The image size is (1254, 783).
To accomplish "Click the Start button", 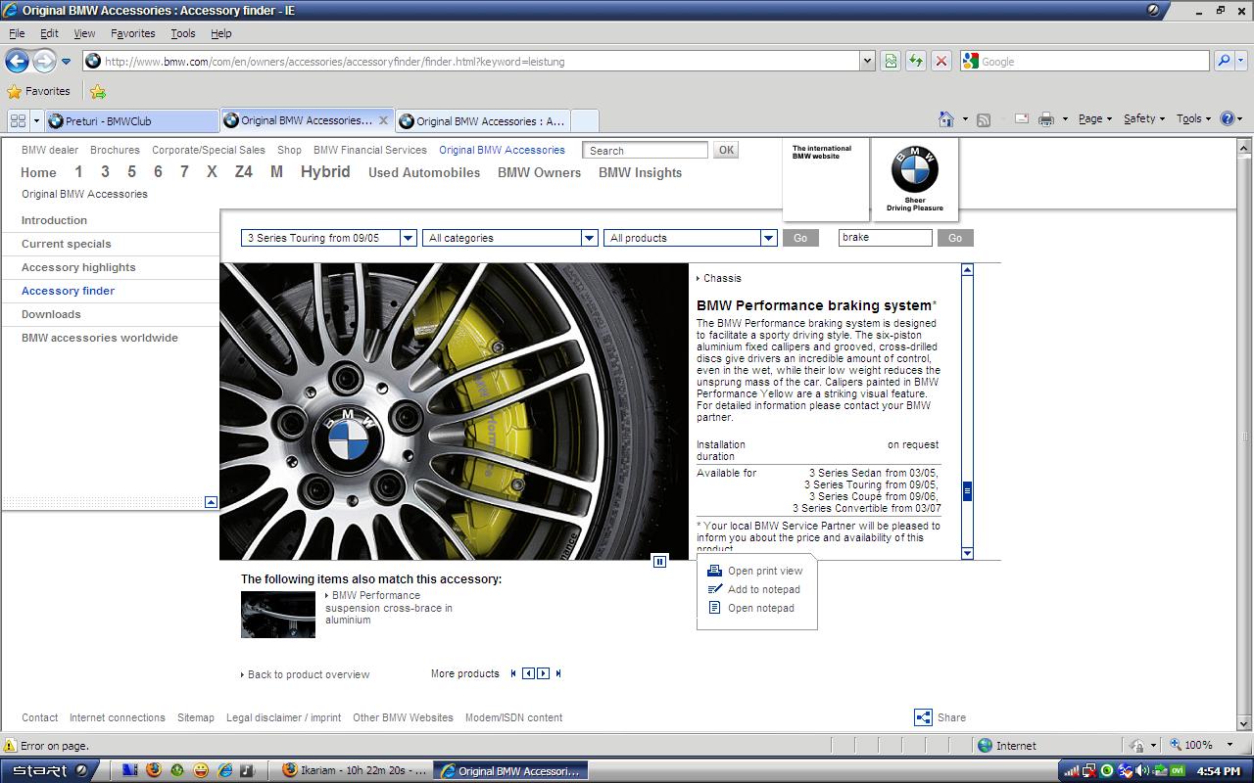I will 47,770.
